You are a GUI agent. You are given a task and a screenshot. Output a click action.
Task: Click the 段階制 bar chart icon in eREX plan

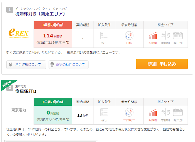click(x=153, y=36)
